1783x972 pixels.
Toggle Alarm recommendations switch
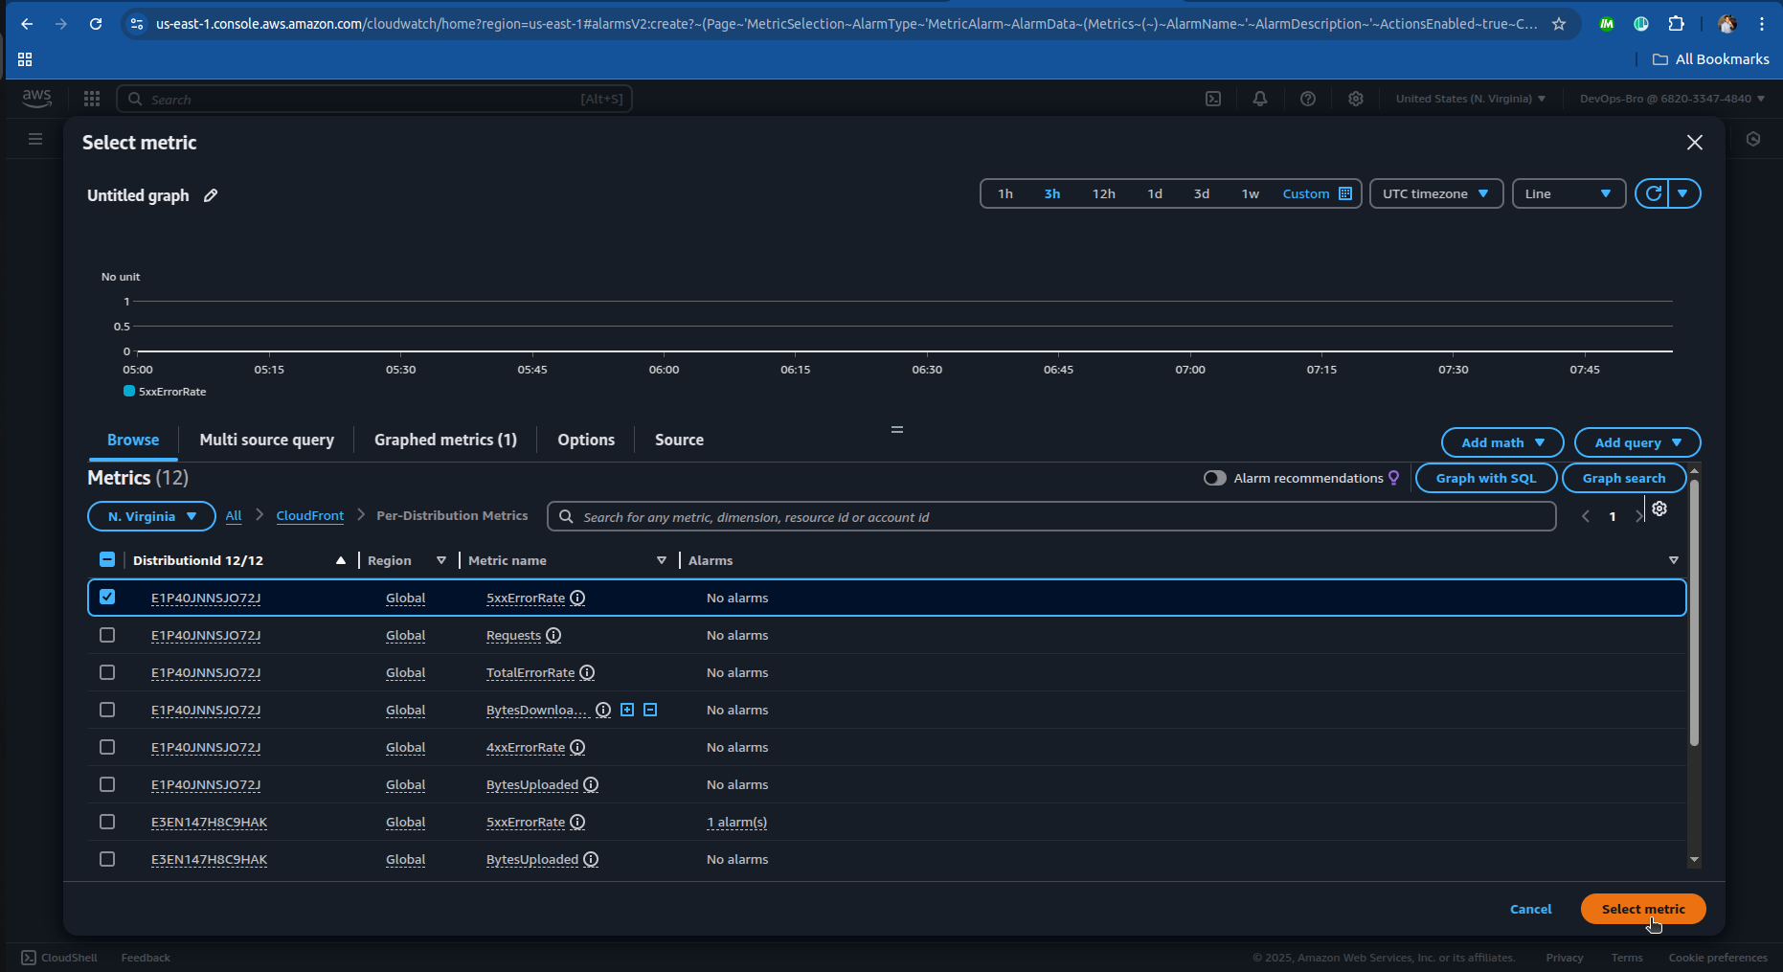1215,478
